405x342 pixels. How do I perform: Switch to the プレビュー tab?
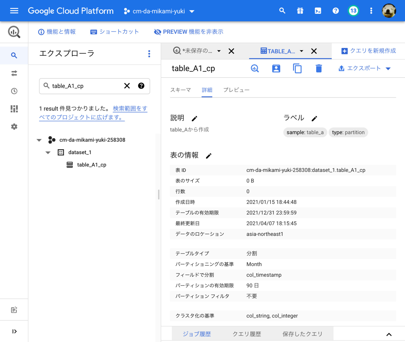point(236,90)
